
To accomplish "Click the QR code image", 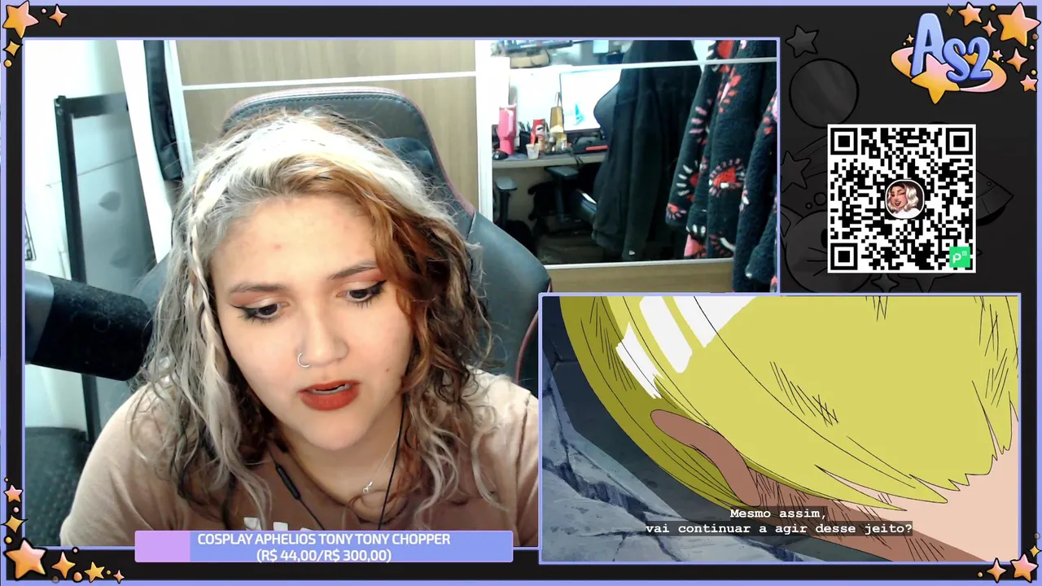I will click(901, 199).
